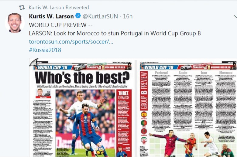Viewport: 237px width, 157px height.
Task: Expand the tweet options chevron at top right
Action: point(235,16)
